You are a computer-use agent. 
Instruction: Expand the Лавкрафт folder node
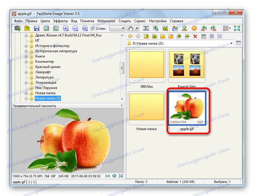pos(26,72)
